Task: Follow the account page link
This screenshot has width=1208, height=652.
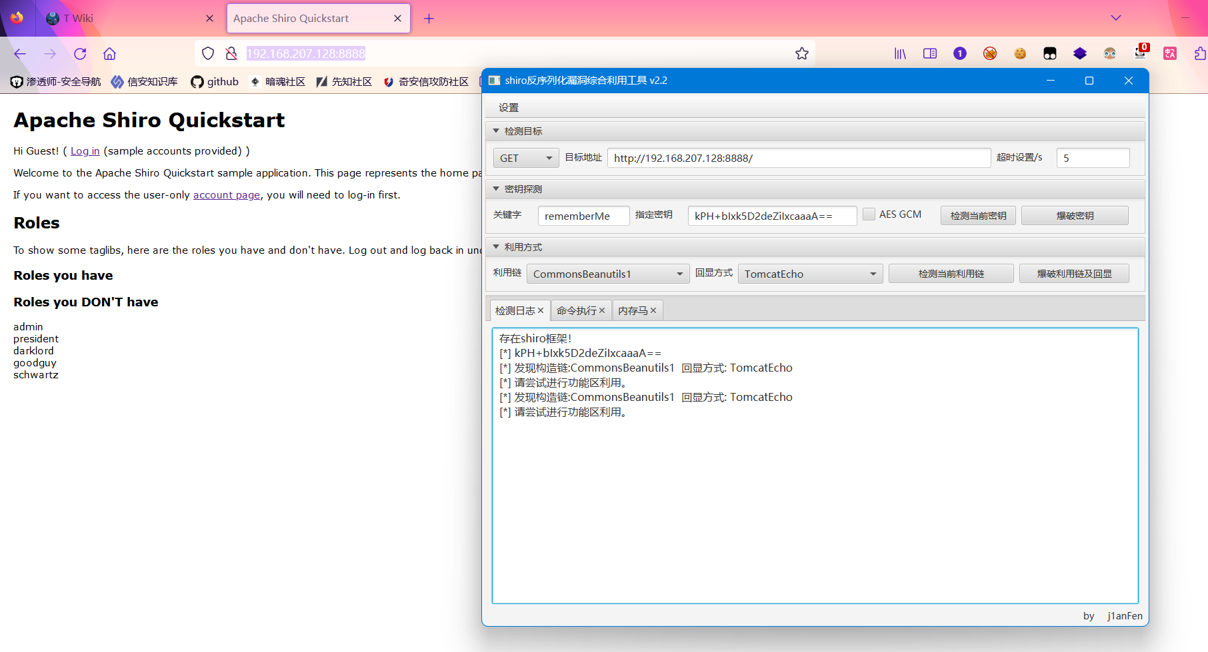Action: pyautogui.click(x=227, y=195)
